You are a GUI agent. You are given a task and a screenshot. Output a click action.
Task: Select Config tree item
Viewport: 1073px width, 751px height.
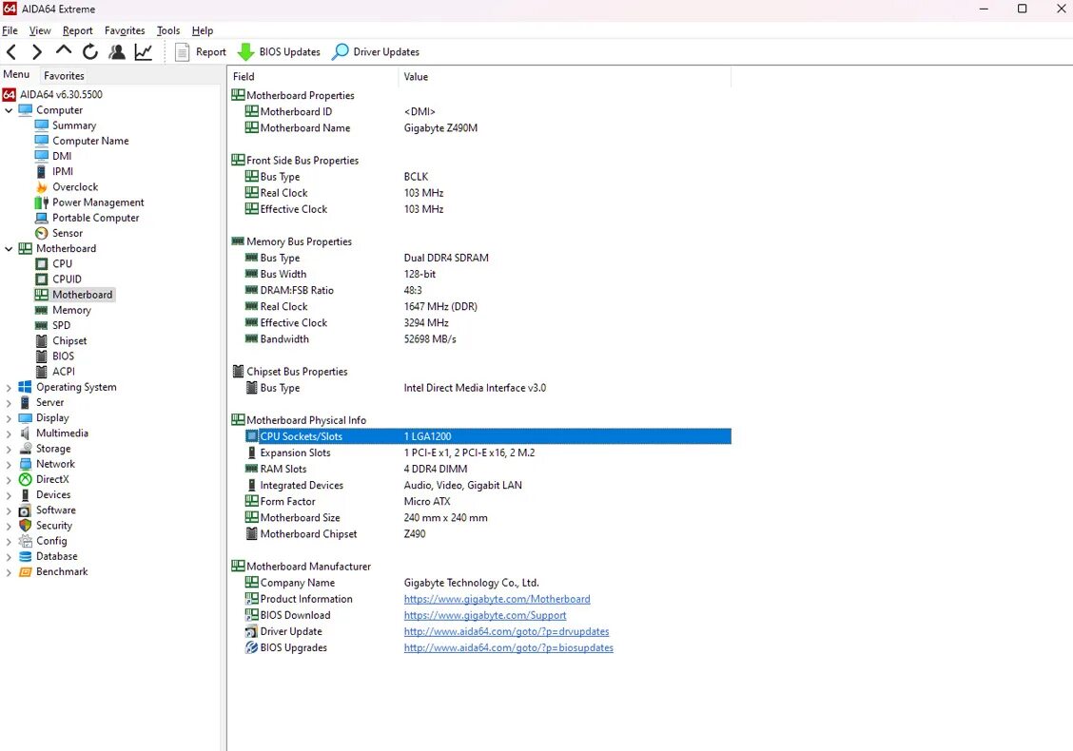coord(51,541)
